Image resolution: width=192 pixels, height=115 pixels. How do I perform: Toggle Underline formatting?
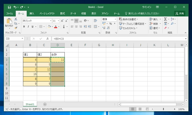[32, 26]
